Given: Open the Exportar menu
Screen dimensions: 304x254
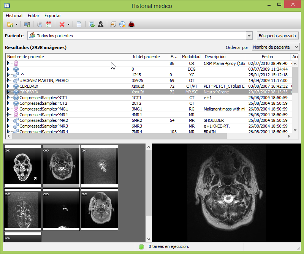Looking at the screenshot, I should pos(52,16).
